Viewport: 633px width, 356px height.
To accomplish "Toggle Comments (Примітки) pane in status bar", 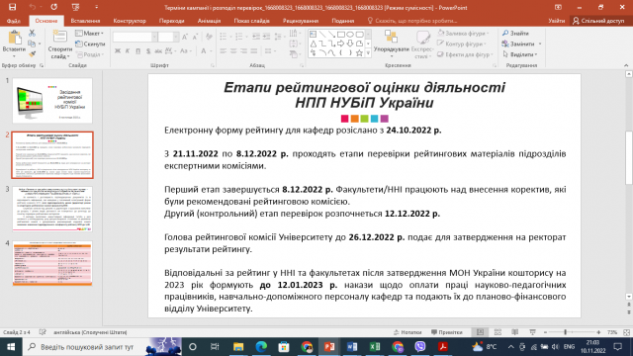I will coord(447,332).
